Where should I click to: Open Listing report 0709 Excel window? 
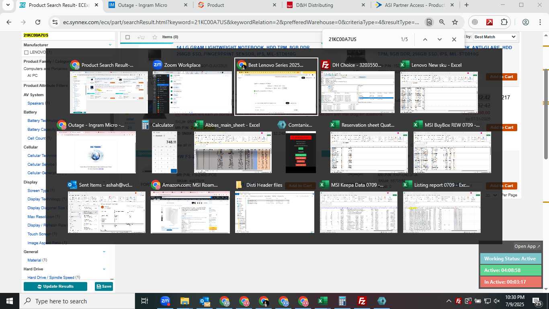click(x=442, y=212)
